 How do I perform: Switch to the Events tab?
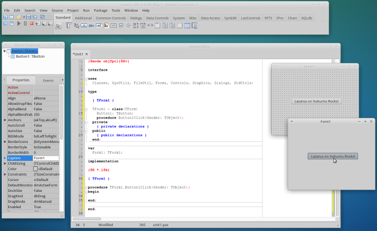tap(48, 80)
